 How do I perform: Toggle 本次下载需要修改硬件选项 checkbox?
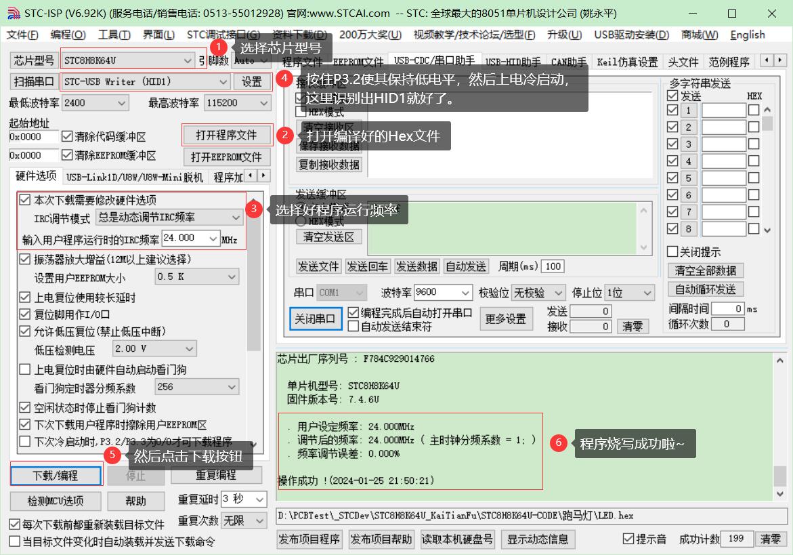click(x=24, y=200)
